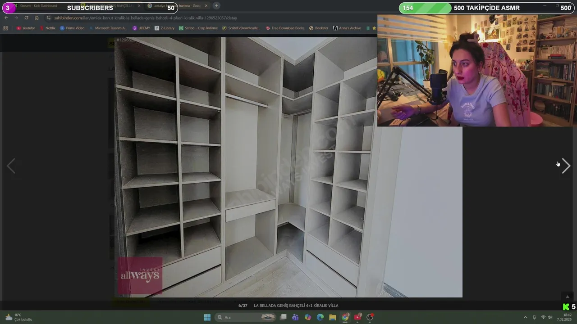Open Microsoft Edge from the taskbar
The height and width of the screenshot is (324, 577).
(320, 317)
